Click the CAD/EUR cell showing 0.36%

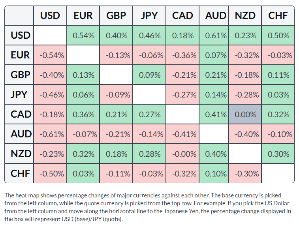pos(83,114)
